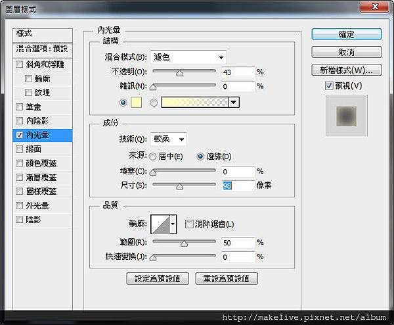394x325 pixels.
Task: Enable the 緞面 checkbox
Action: tap(19, 149)
